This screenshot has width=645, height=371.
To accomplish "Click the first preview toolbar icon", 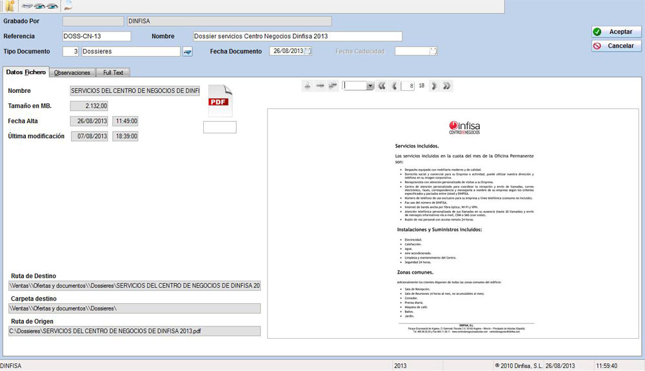I will pyautogui.click(x=307, y=86).
